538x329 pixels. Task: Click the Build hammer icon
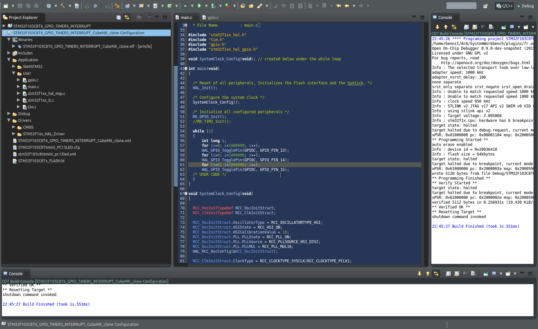click(x=63, y=6)
